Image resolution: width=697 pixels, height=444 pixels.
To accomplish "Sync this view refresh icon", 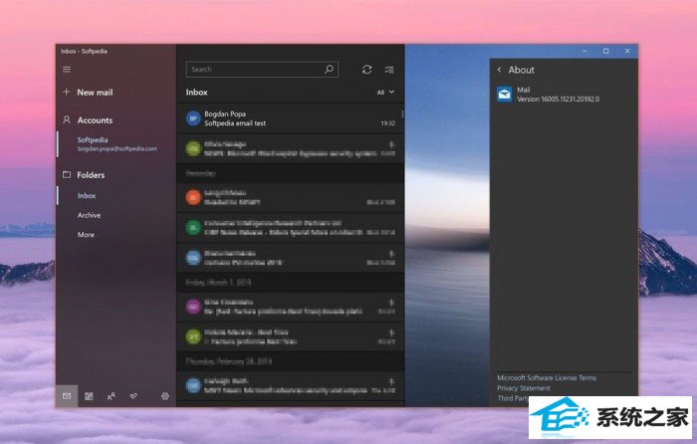I will [x=366, y=70].
